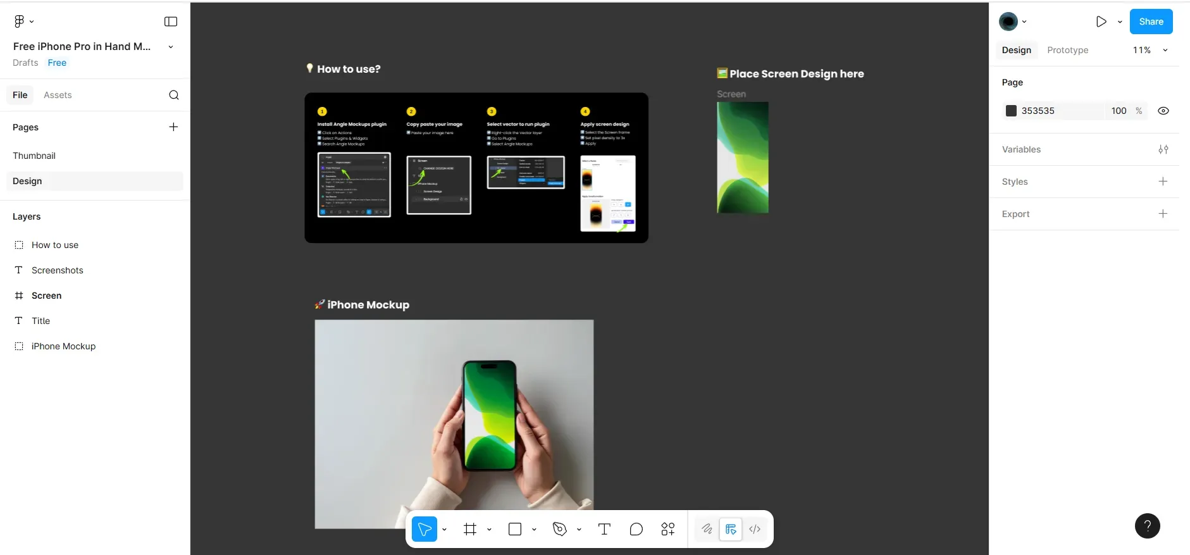
Task: Switch to the File tab
Action: [x=20, y=95]
